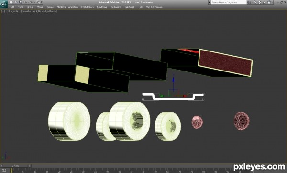Select the small wheel with center hole
287x173 pixels.
168,126
